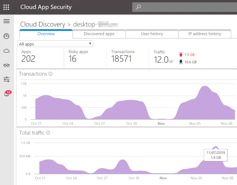
Task: Click the Apps count 202
Action: point(28,59)
